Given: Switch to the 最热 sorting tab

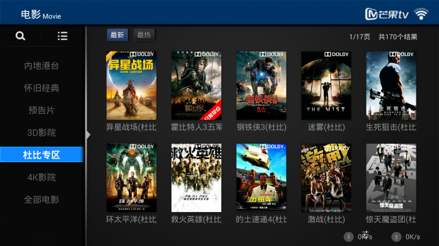Looking at the screenshot, I should click(x=144, y=35).
